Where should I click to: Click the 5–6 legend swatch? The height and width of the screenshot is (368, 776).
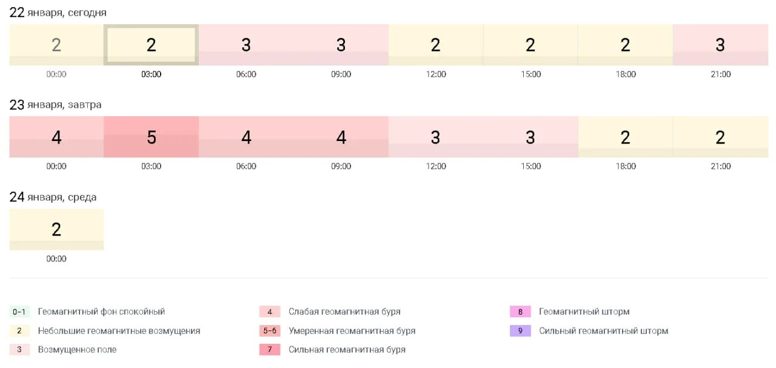(x=270, y=331)
